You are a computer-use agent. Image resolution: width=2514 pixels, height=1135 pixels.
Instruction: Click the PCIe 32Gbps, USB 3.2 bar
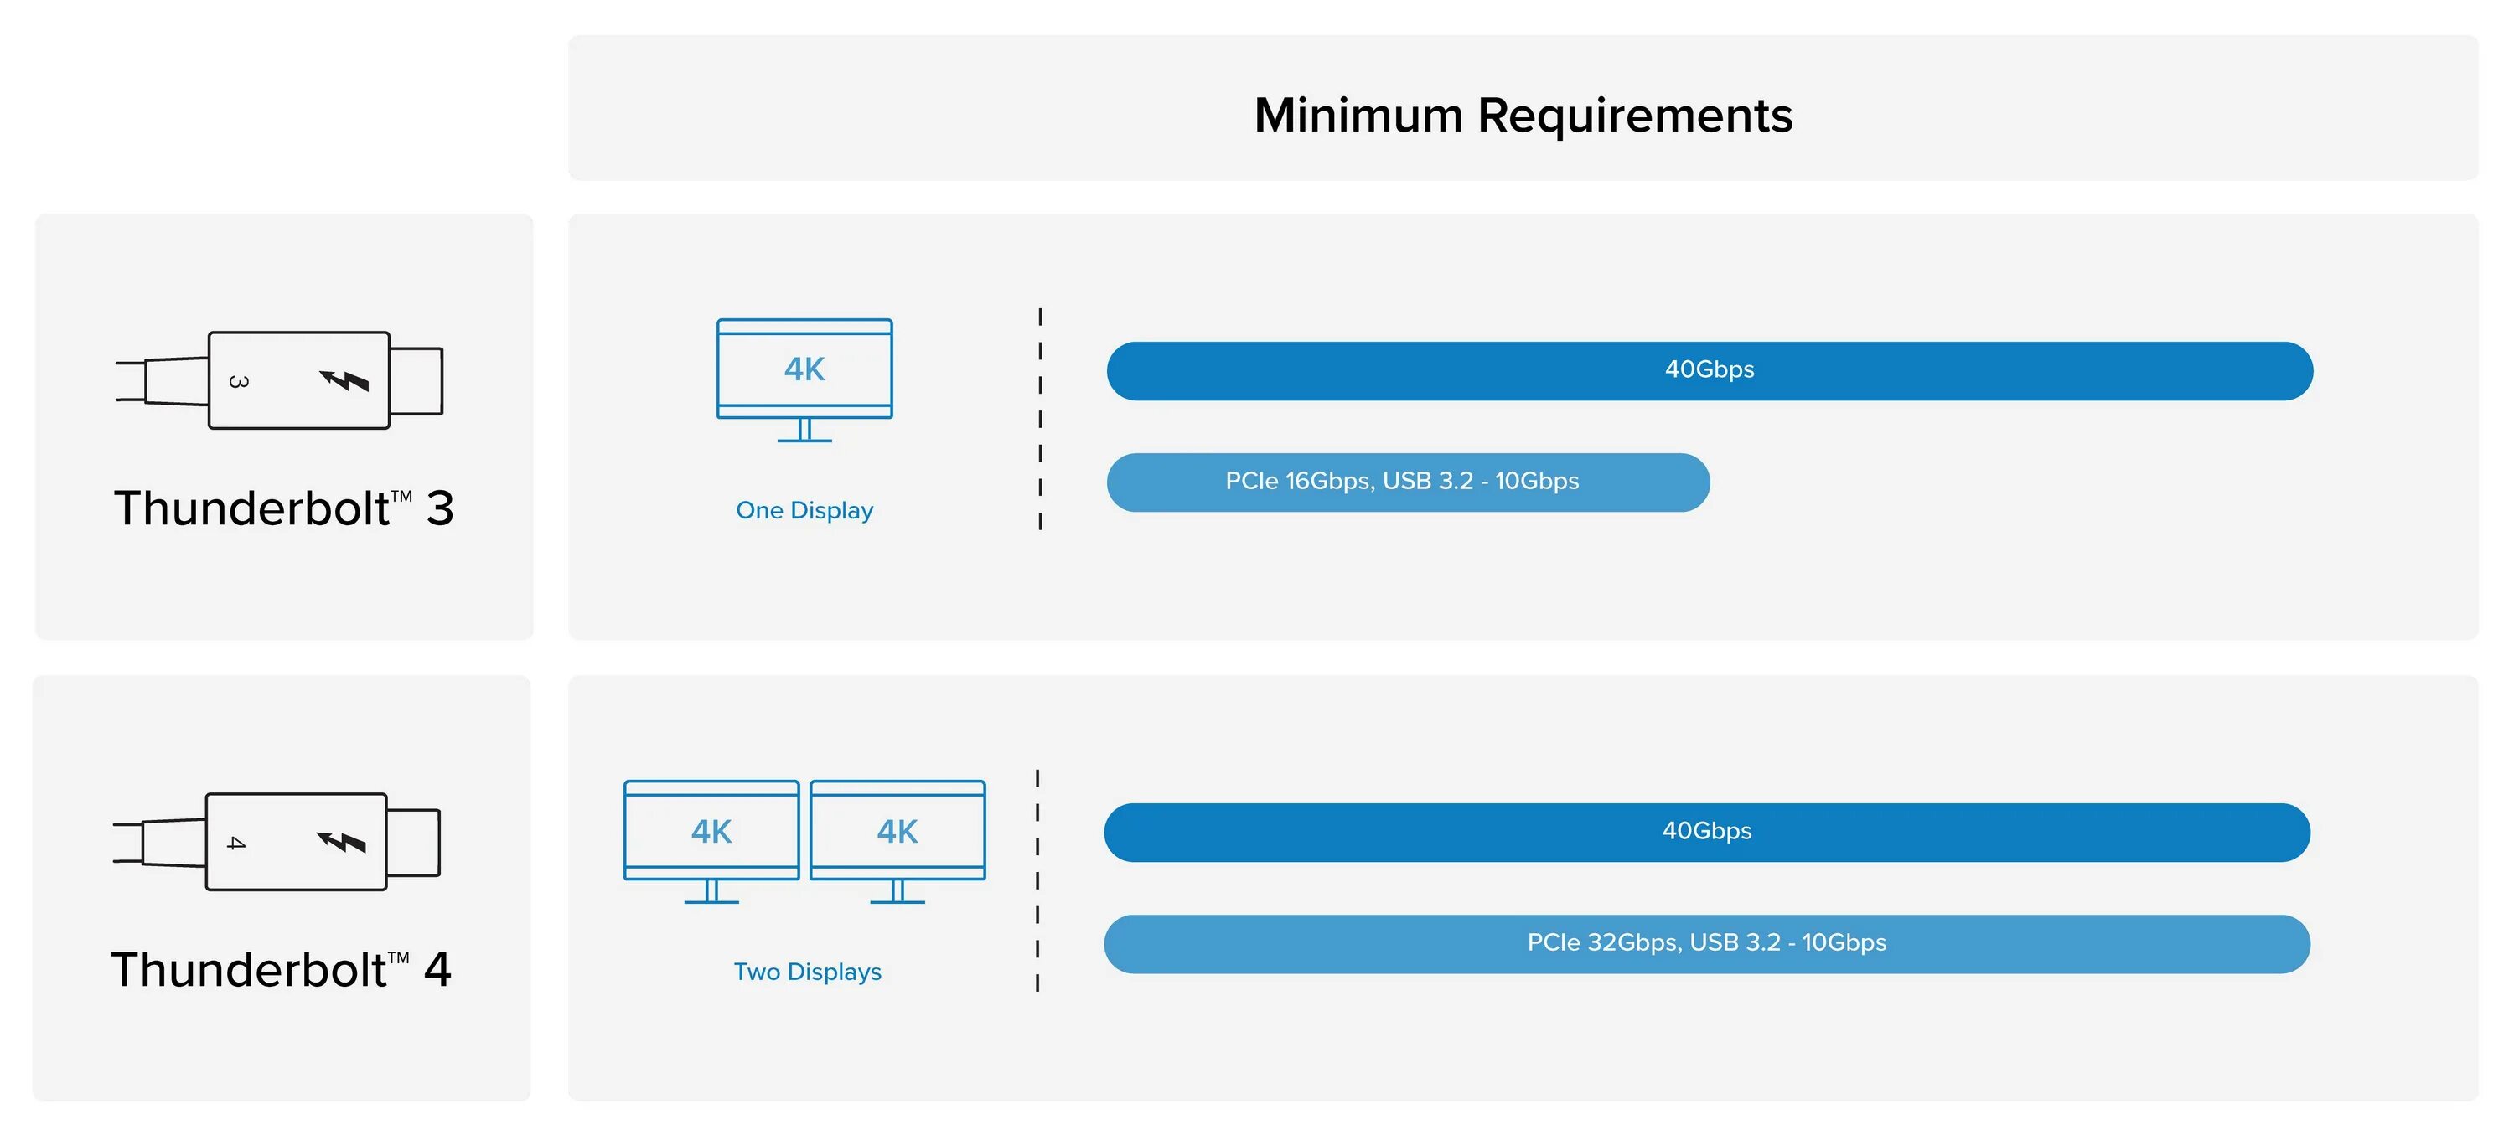tap(1706, 944)
